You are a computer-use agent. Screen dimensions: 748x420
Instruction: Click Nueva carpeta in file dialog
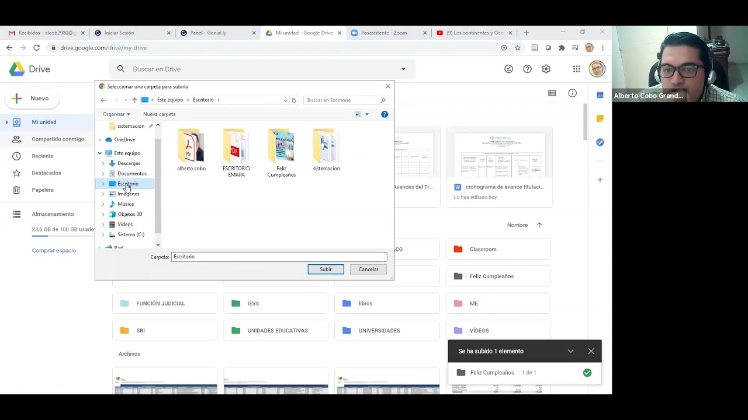coord(159,114)
